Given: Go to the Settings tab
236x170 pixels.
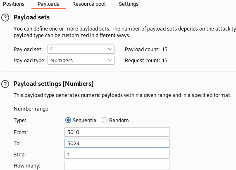Looking at the screenshot, I should 129,4.
